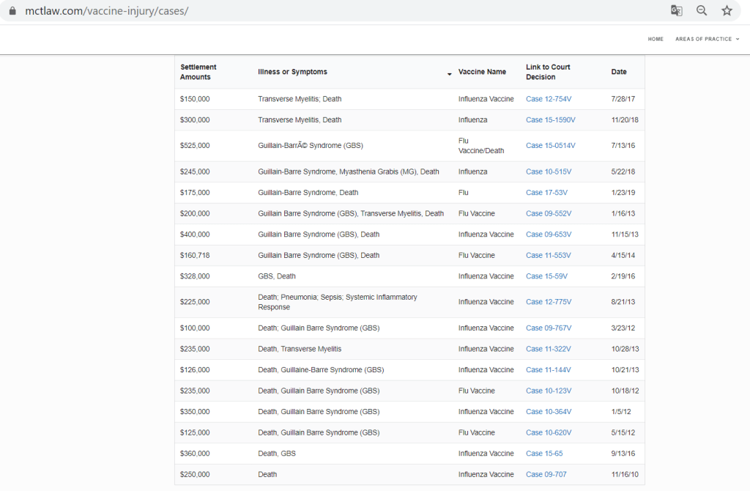
Task: Sort table by Settlement Amounts column header
Action: point(198,72)
